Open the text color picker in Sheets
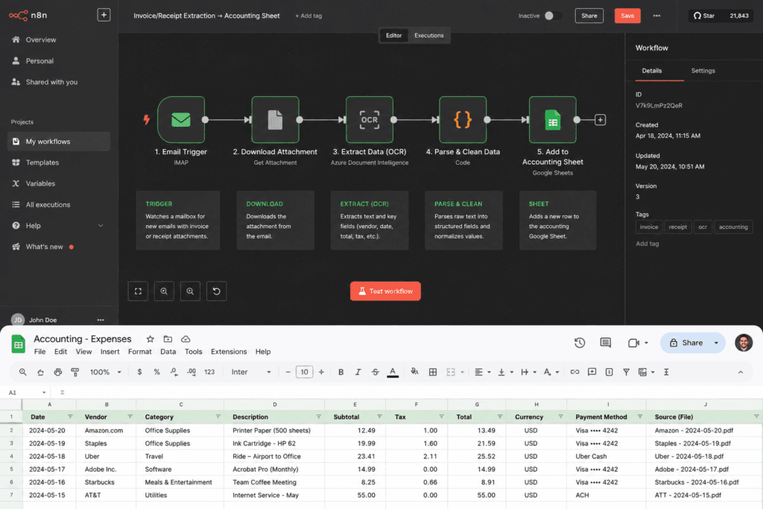Image resolution: width=763 pixels, height=509 pixels. click(393, 372)
